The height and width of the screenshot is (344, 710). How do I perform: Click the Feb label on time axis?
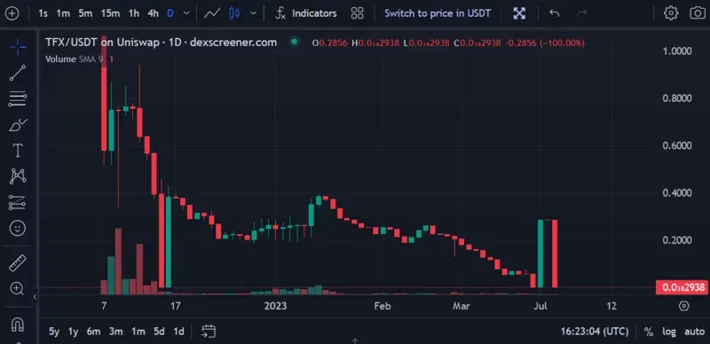click(x=382, y=306)
